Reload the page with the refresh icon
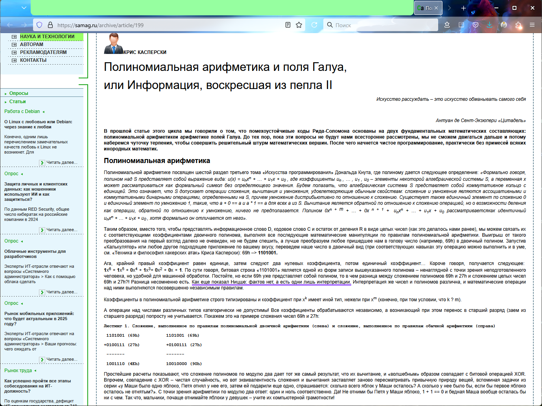The width and height of the screenshot is (542, 406). pos(314,25)
